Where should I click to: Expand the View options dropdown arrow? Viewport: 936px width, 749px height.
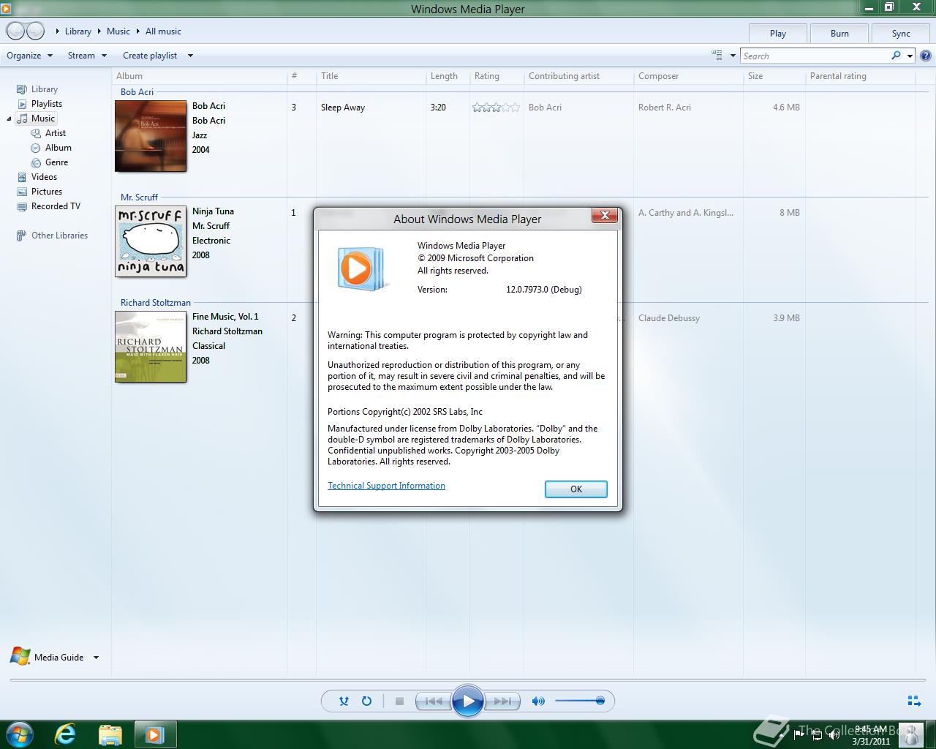pyautogui.click(x=733, y=56)
